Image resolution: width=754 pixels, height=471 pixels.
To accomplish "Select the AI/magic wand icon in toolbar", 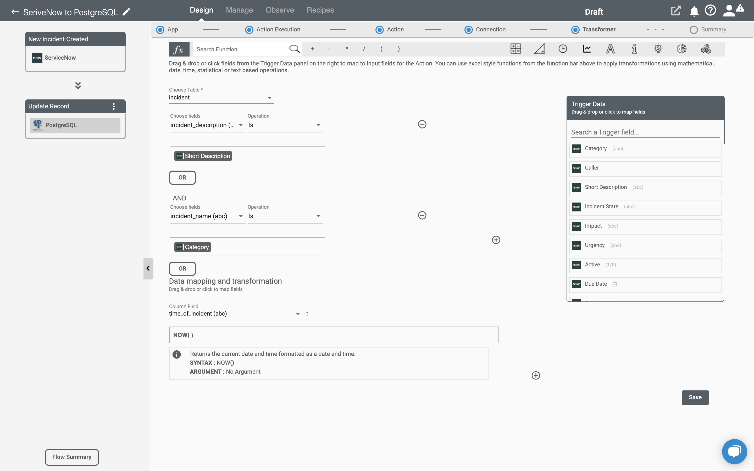I will tap(681, 49).
